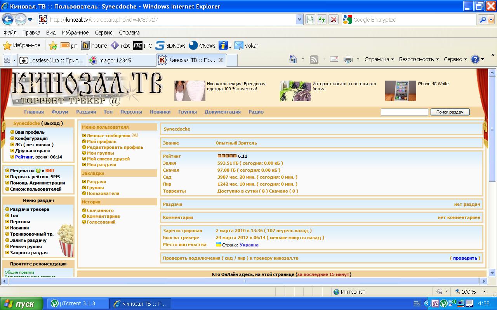This screenshot has width=497, height=310.
Task: Open the Файл menu
Action: point(10,33)
